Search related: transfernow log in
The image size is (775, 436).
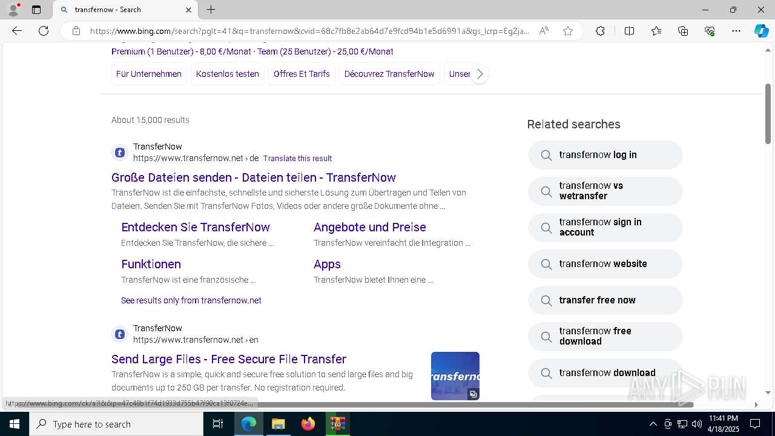pos(605,155)
